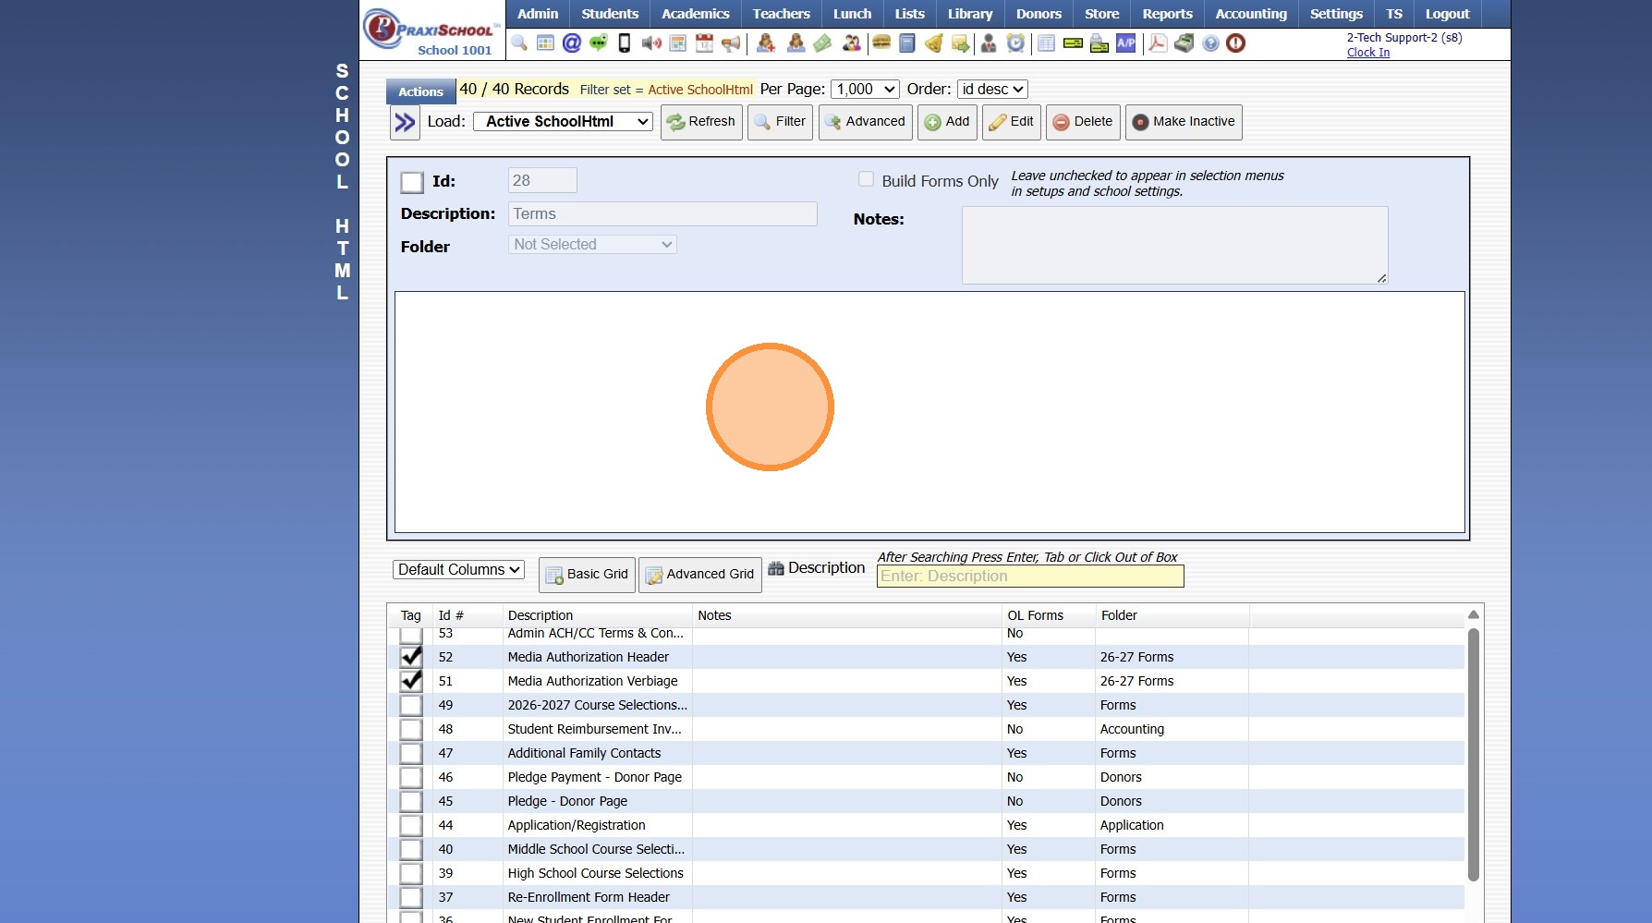Expand the Order 'id desc' dropdown
Image resolution: width=1652 pixels, height=923 pixels.
[992, 90]
